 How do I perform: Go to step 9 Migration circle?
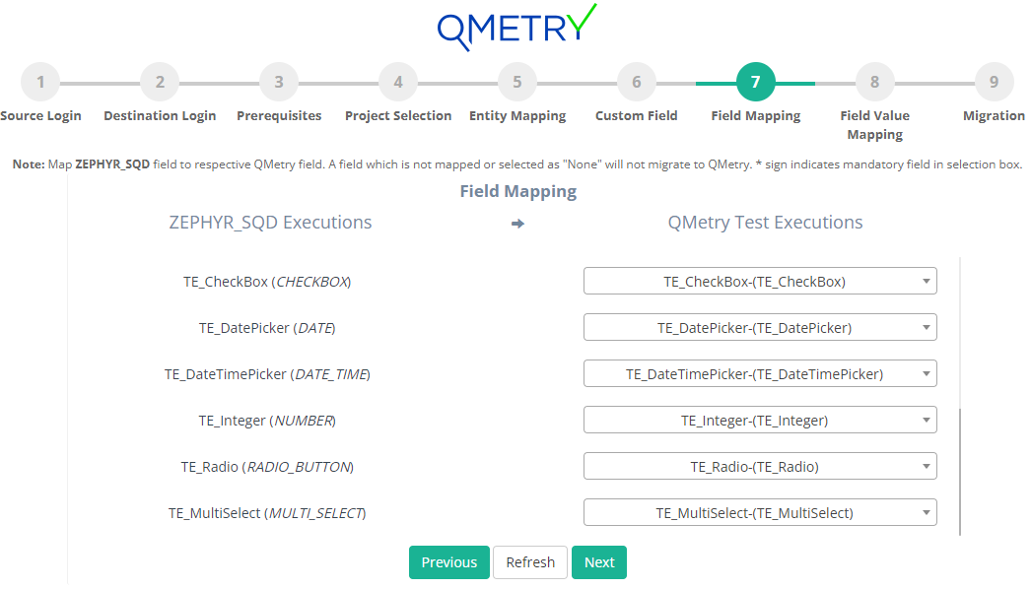995,82
